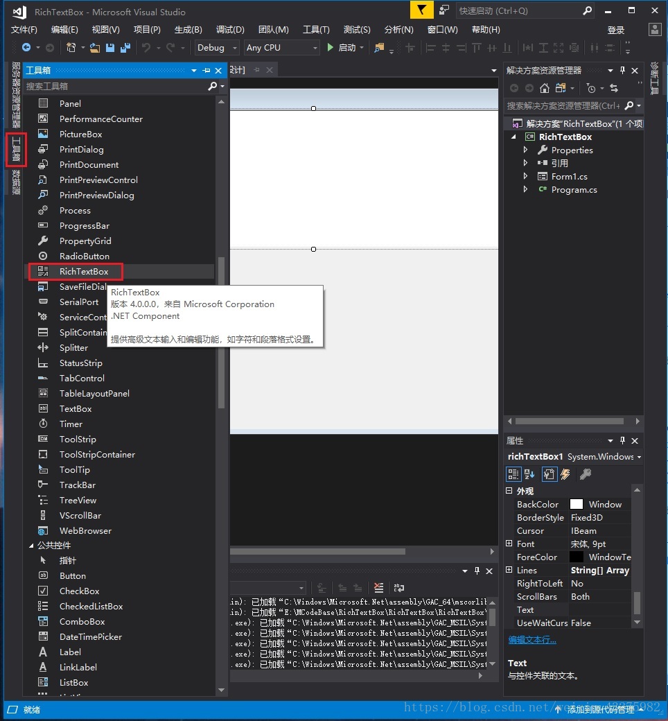The height and width of the screenshot is (721, 668).
Task: Click the account avatar icon beside 登录
Action: tap(655, 30)
